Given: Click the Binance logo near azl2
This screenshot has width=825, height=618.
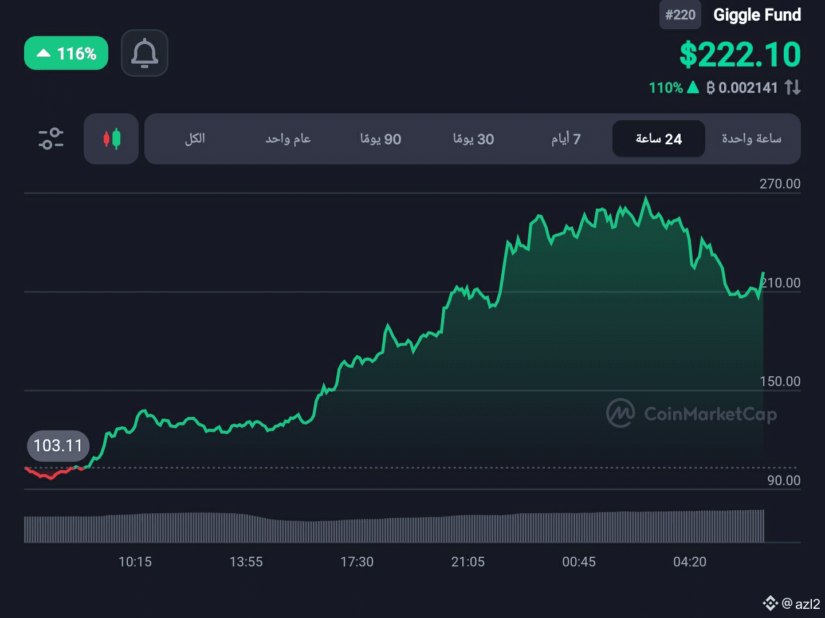Looking at the screenshot, I should (770, 603).
